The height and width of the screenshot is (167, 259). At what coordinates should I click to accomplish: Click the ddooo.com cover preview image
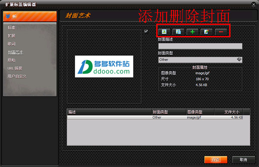104,67
